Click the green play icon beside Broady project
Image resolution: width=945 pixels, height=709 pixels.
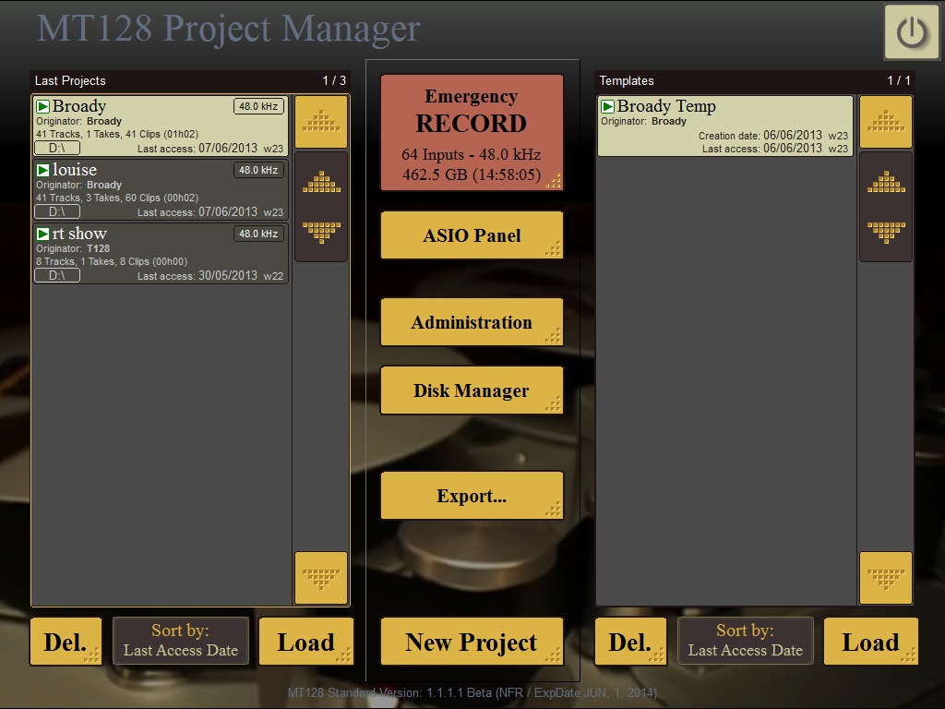[42, 107]
